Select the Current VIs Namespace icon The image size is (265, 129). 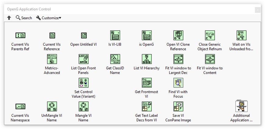pyautogui.click(x=20, y=106)
